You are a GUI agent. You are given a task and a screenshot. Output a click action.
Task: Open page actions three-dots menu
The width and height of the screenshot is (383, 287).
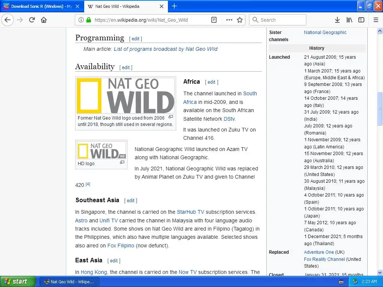[x=229, y=20]
